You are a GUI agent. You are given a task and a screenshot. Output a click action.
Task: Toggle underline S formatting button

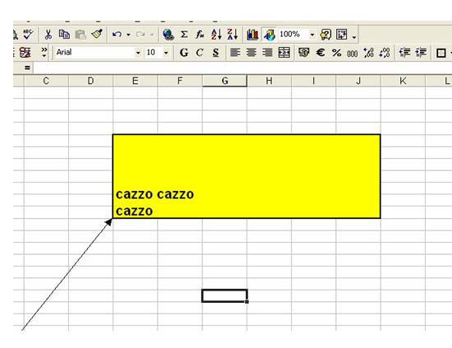tap(215, 53)
